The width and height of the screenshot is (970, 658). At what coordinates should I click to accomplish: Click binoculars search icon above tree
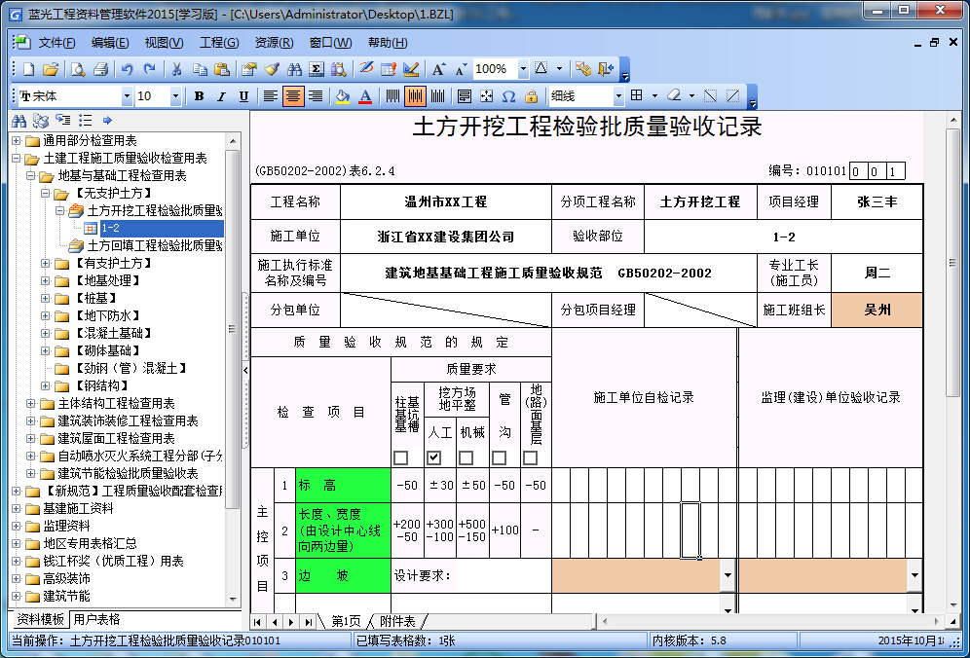click(x=19, y=121)
